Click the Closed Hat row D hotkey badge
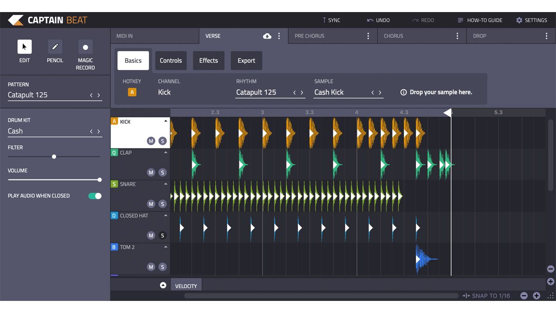The width and height of the screenshot is (556, 313). 114,216
